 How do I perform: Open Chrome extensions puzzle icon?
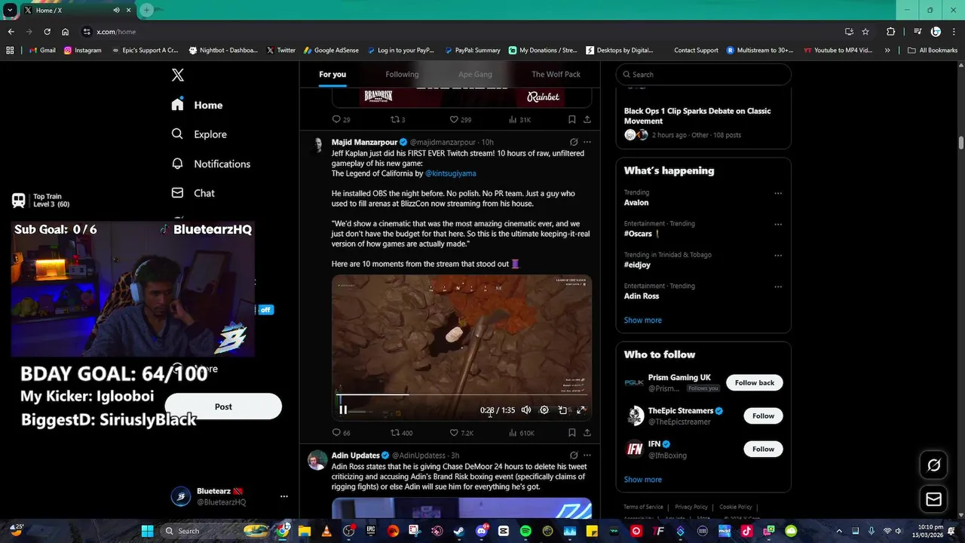click(890, 32)
